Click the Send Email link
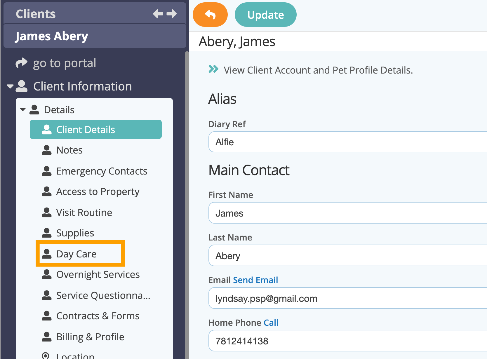 click(255, 280)
